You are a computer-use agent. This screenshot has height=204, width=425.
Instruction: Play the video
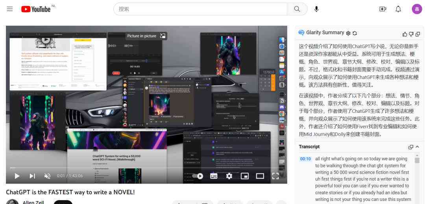[17, 176]
